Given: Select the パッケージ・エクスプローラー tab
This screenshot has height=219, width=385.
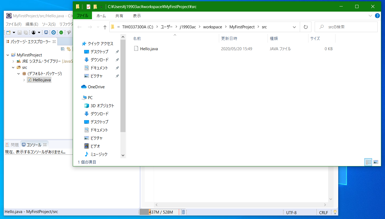Looking at the screenshot, I should 31,42.
